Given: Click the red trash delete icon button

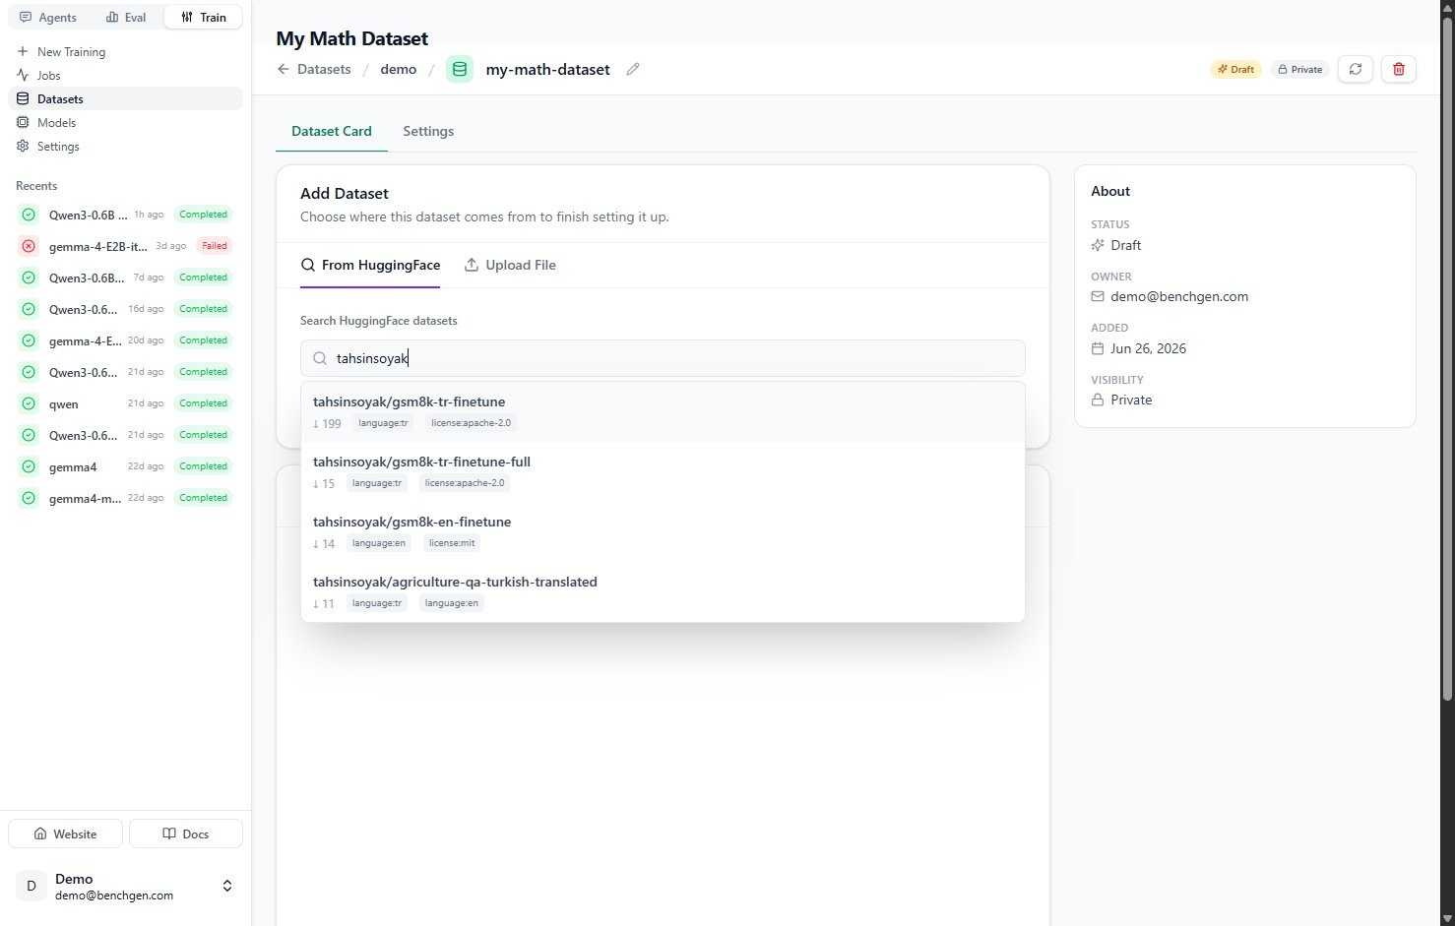Looking at the screenshot, I should (x=1399, y=69).
